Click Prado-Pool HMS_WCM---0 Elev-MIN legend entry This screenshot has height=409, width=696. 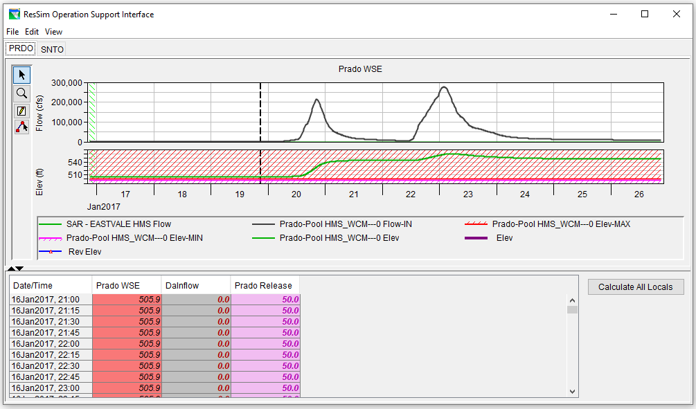121,238
